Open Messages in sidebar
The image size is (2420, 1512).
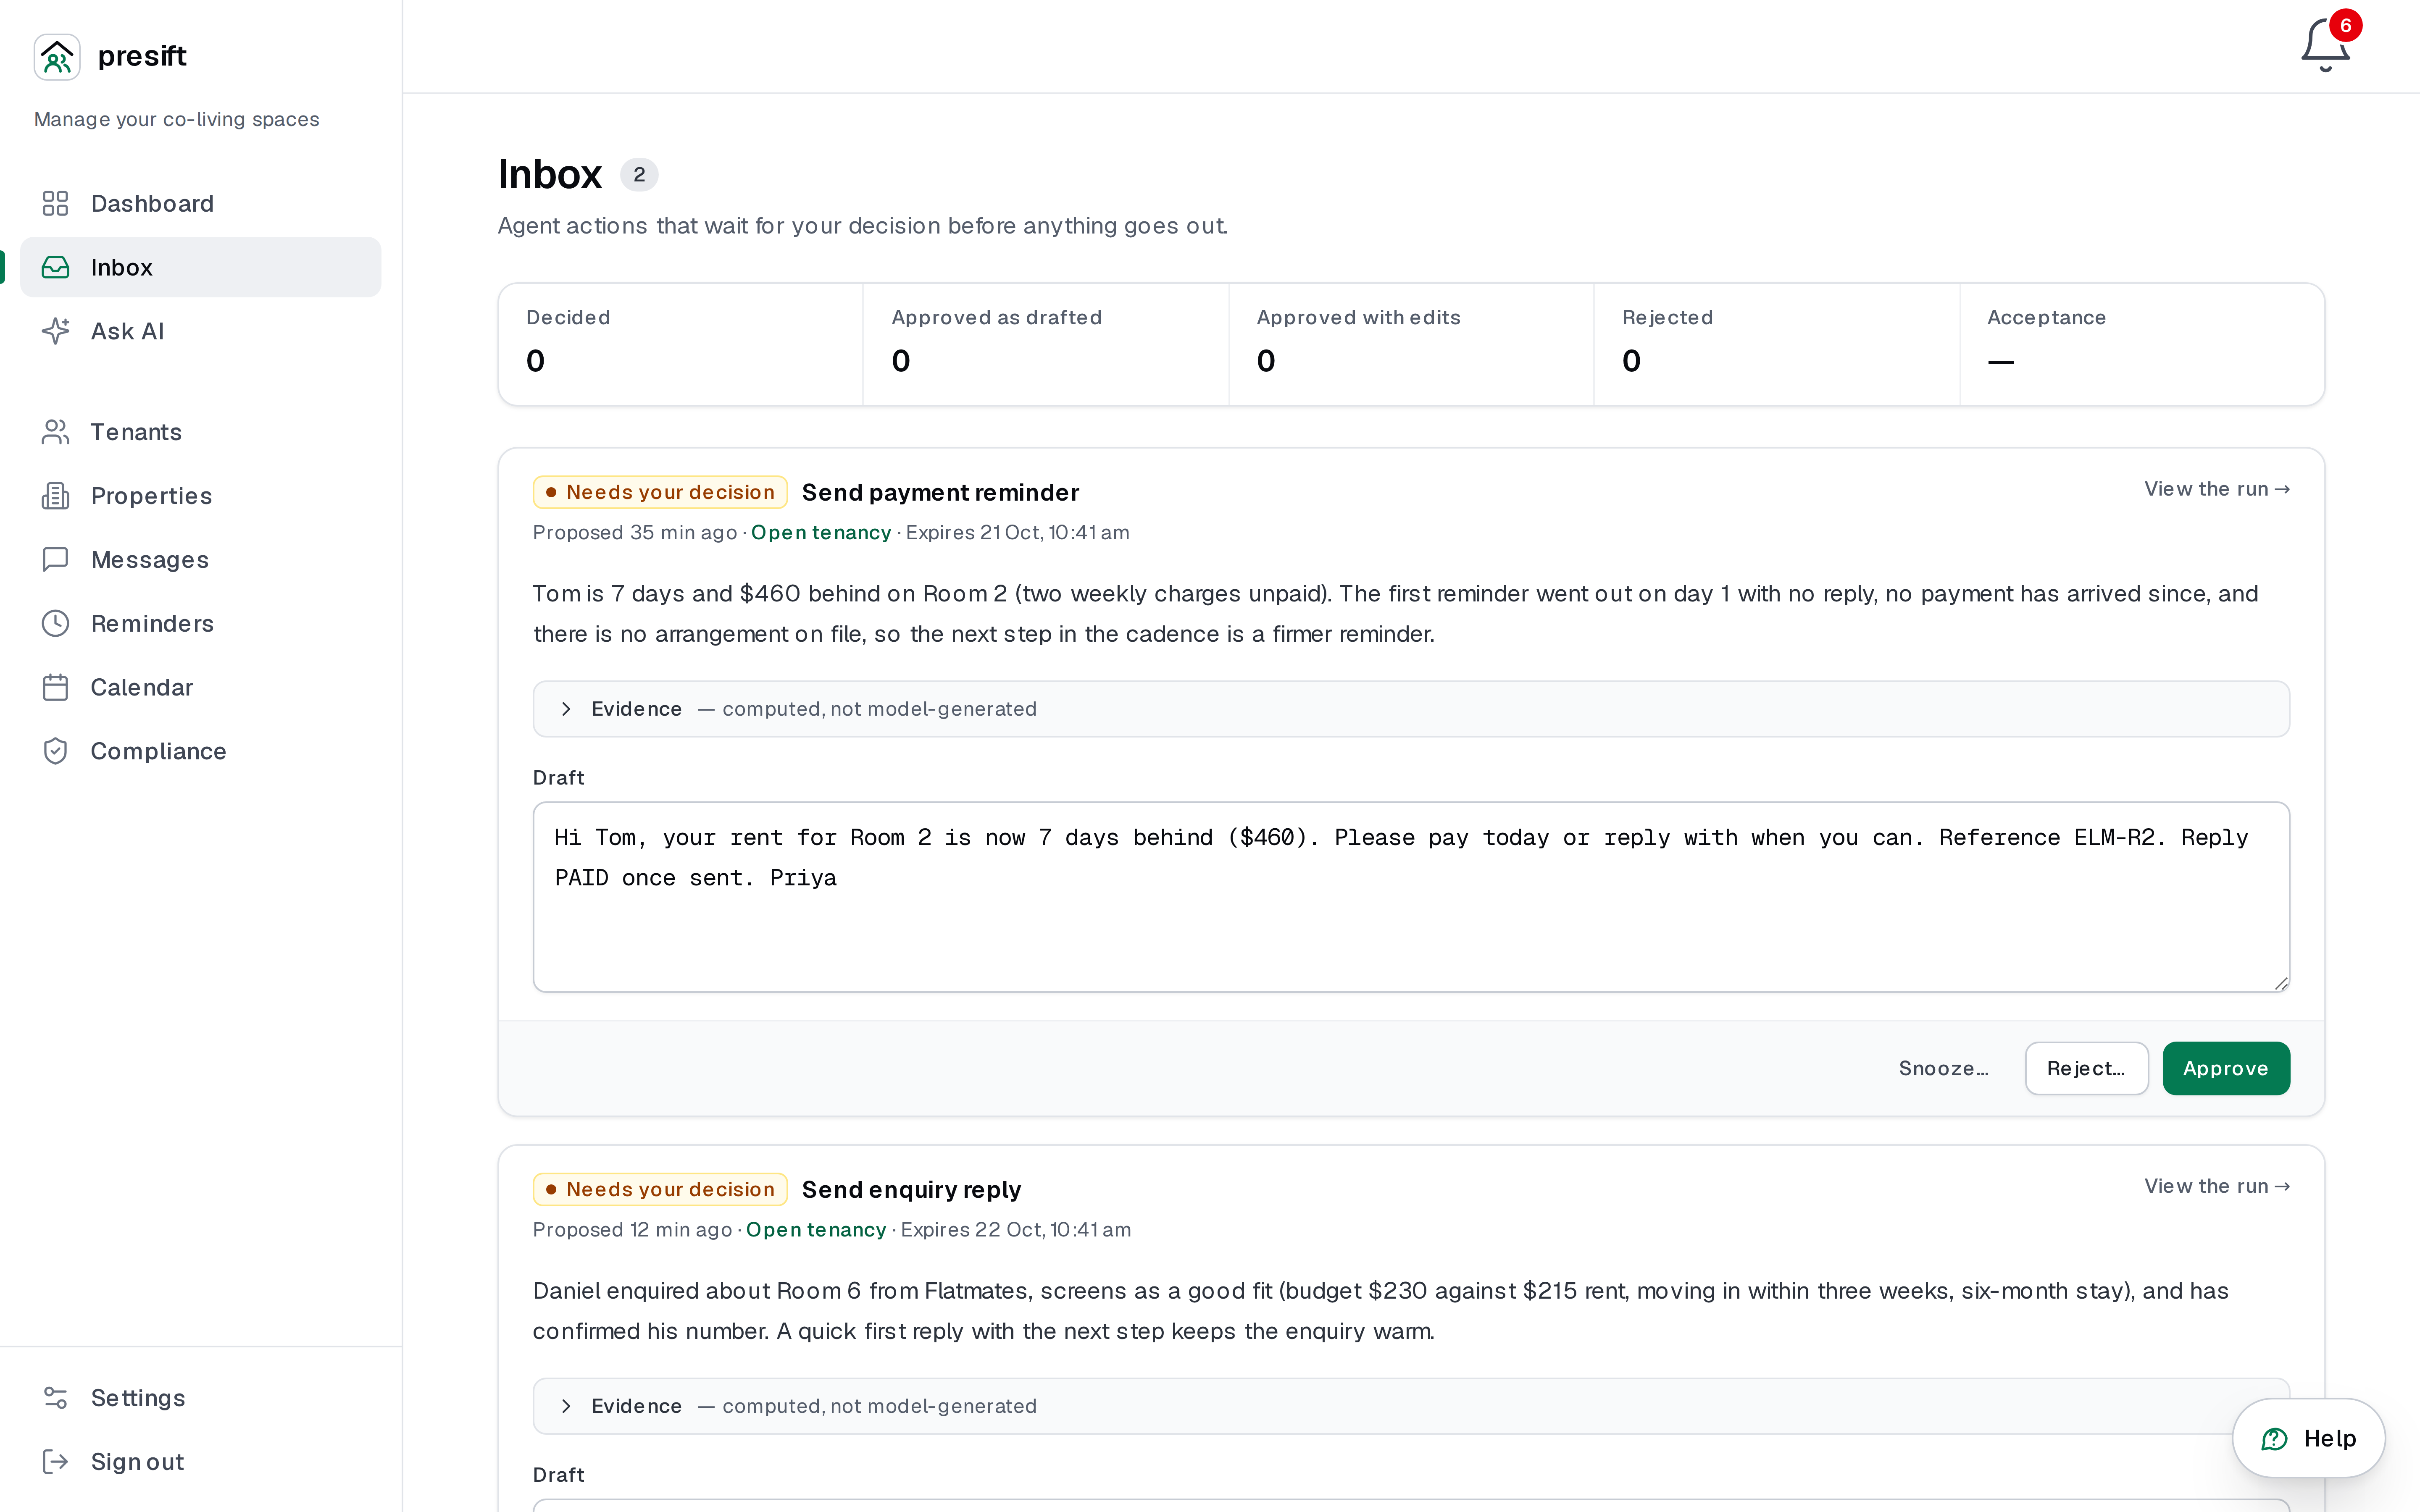[x=200, y=559]
